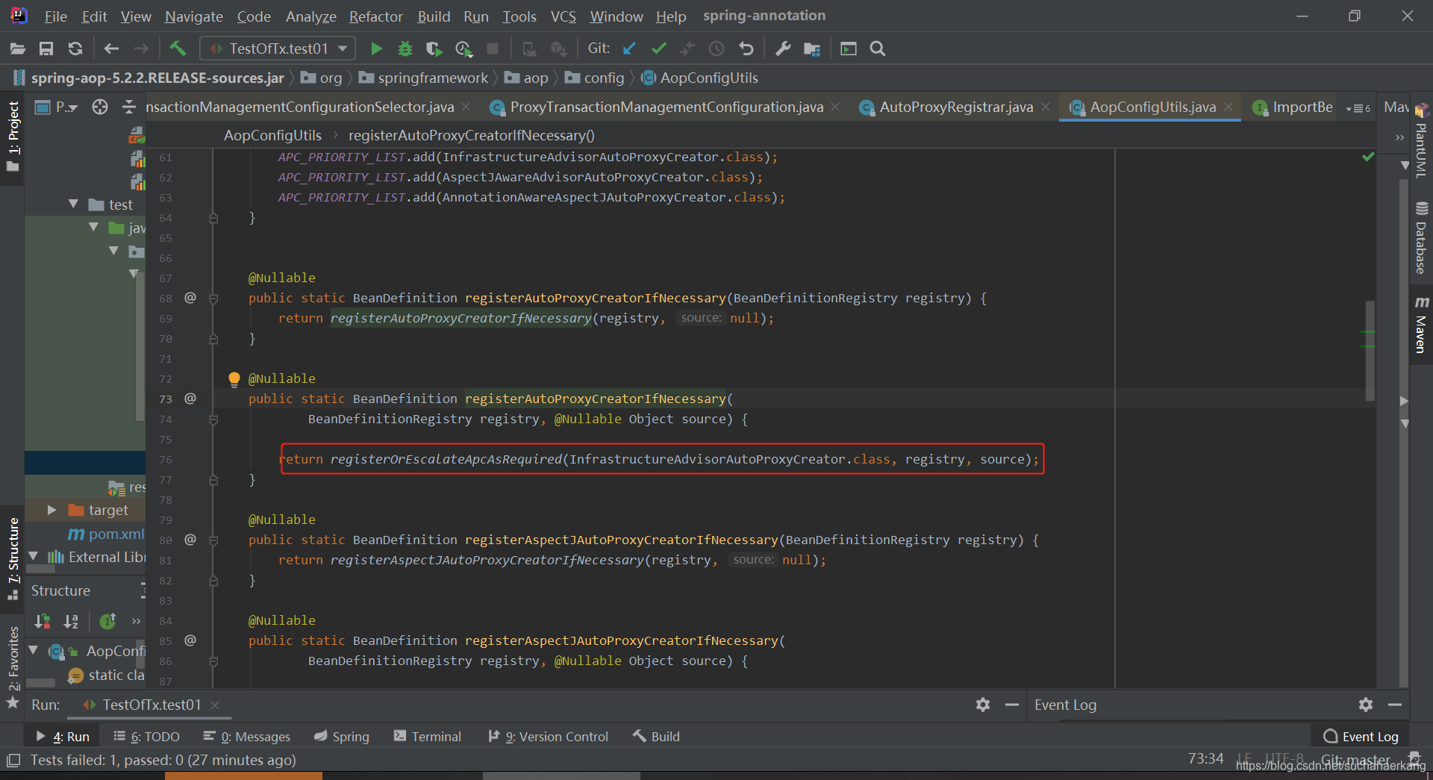1433x780 pixels.
Task: Navigate back with the left arrow
Action: click(111, 49)
